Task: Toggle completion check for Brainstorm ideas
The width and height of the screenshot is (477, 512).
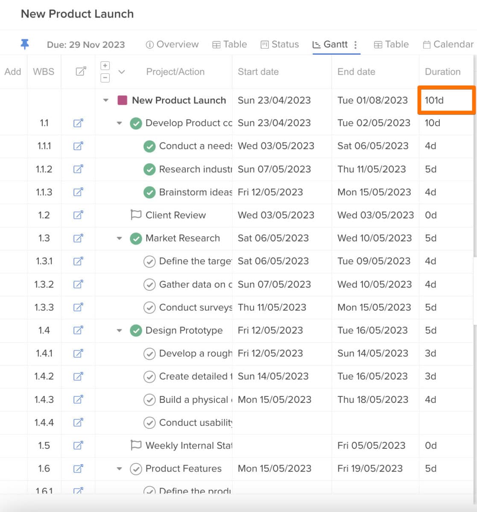Action: pos(149,192)
